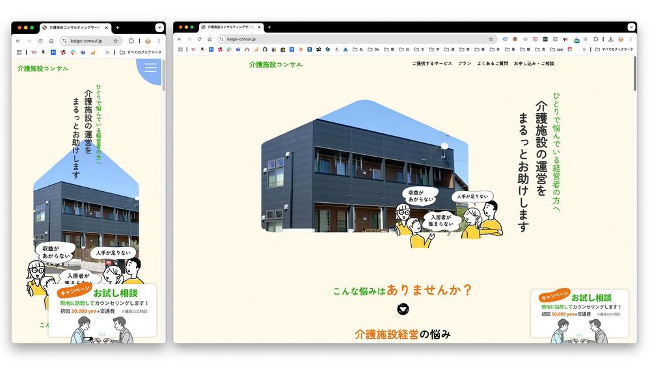Open the home page in the narrow window
The width and height of the screenshot is (650, 370).
[x=51, y=41]
